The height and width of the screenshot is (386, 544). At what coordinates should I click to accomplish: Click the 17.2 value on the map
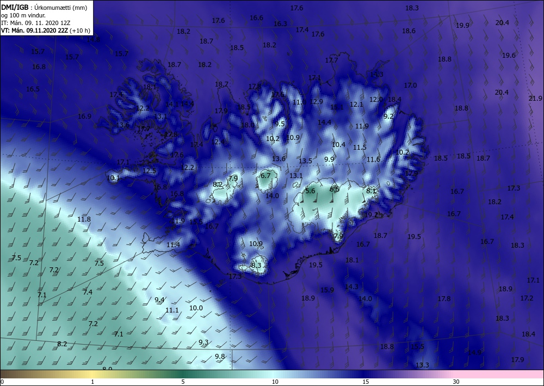pos(527,298)
